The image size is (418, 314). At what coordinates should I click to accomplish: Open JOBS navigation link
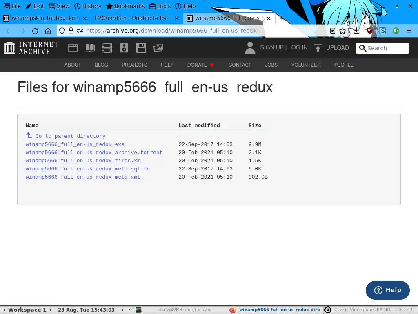pyautogui.click(x=271, y=65)
